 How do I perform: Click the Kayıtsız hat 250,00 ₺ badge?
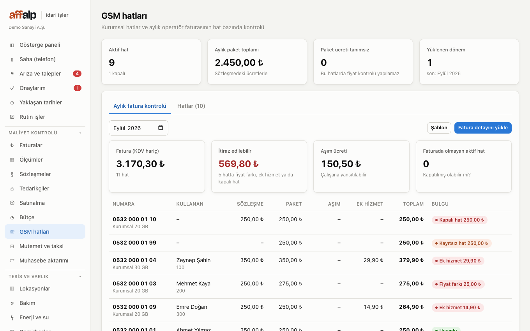[x=462, y=243]
